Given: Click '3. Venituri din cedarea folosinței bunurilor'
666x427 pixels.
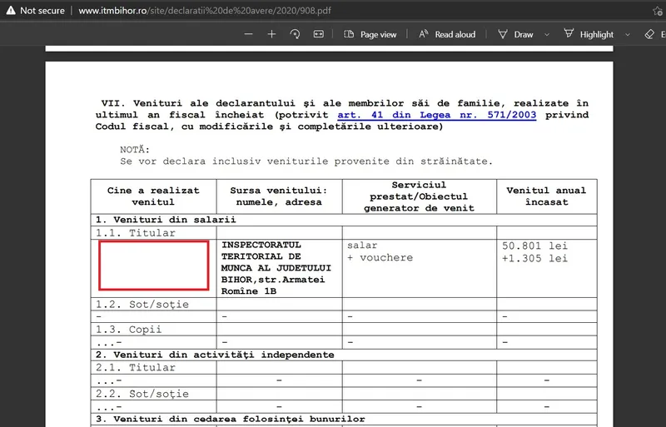Looking at the screenshot, I should pos(230,420).
